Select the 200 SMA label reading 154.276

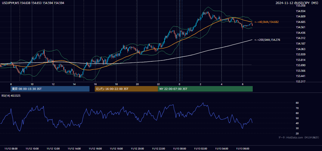[x=267, y=40]
